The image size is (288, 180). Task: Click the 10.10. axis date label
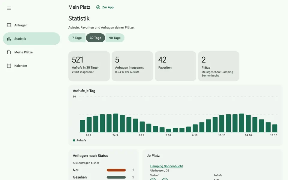(222, 135)
